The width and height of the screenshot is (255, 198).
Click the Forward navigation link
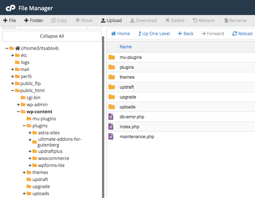213,34
